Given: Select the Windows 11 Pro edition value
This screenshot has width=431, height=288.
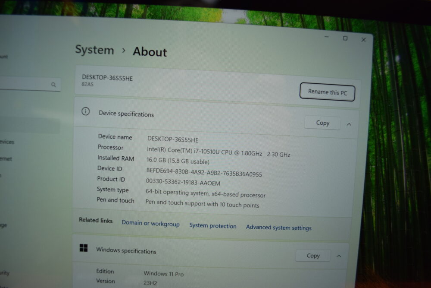Looking at the screenshot, I should (x=163, y=274).
